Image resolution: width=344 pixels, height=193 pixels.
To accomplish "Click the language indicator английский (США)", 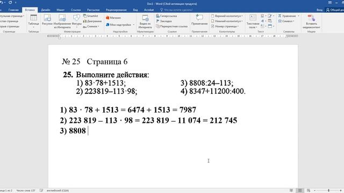I will (58, 191).
